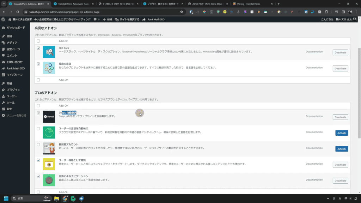
Task: Open site home from admin bar title
Action: (49, 20)
